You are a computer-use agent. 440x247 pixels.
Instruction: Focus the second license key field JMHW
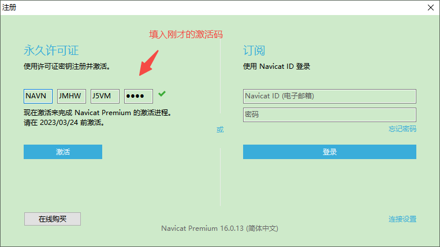point(71,96)
